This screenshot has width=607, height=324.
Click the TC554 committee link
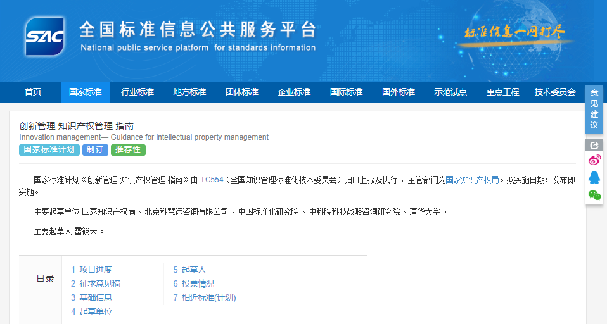(x=212, y=180)
